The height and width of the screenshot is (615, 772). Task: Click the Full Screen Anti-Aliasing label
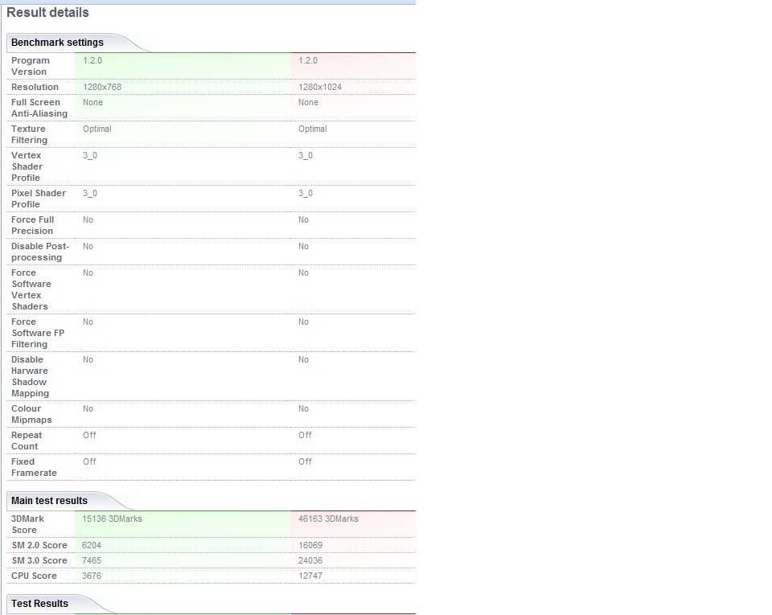pyautogui.click(x=39, y=108)
